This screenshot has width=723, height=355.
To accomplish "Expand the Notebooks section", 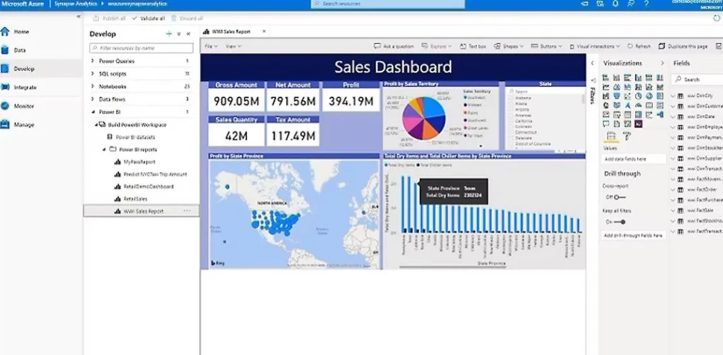I will 92,87.
